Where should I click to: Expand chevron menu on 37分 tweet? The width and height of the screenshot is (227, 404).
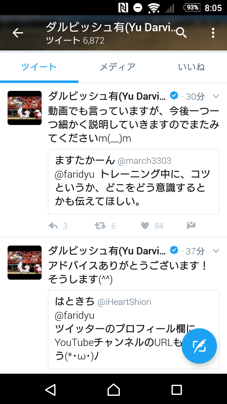(216, 251)
